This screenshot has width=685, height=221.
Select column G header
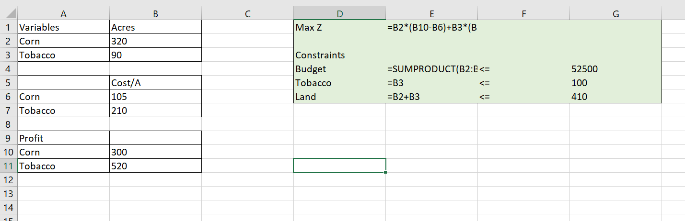tap(615, 14)
